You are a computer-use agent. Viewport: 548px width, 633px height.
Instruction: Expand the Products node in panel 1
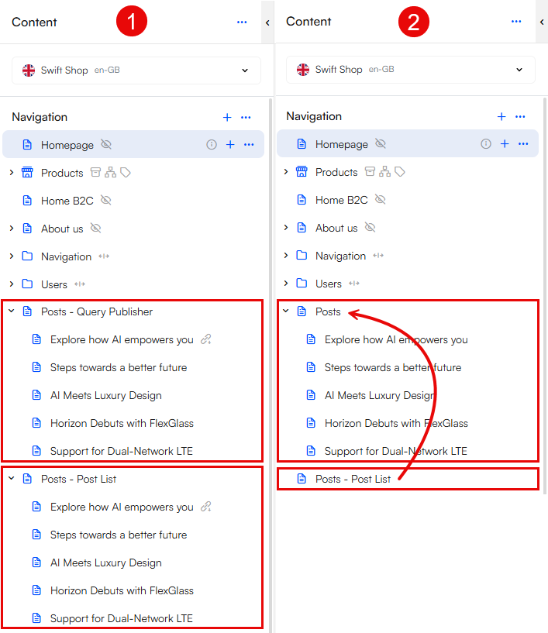(12, 173)
